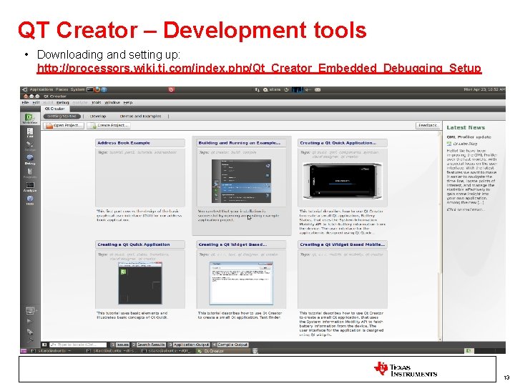515x386 pixels.
Task: Click the Text Finder window thumbnail
Action: [242, 283]
